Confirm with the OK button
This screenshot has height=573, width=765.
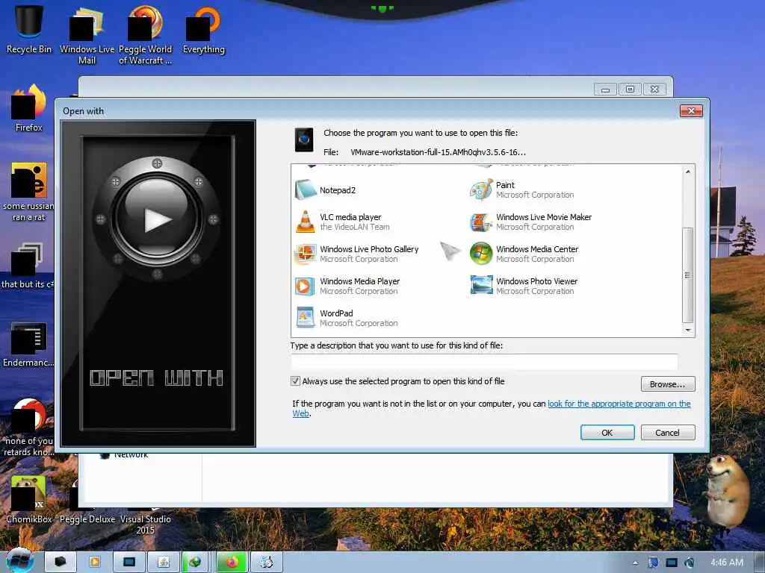pyautogui.click(x=607, y=432)
